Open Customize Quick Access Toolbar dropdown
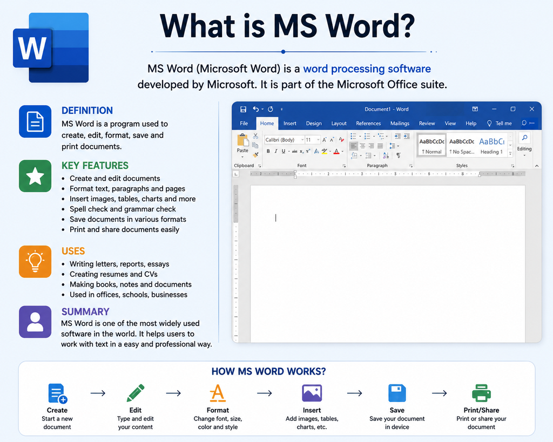 [x=281, y=109]
